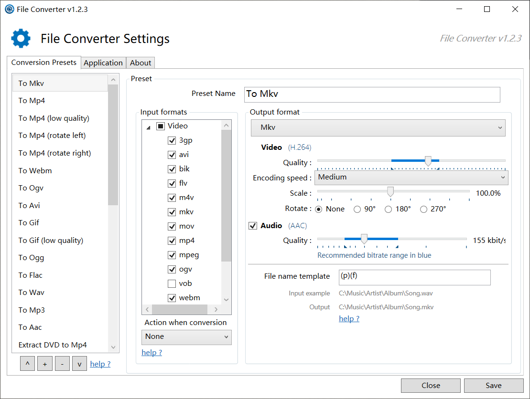Select the To Flac preset in the list

point(31,275)
